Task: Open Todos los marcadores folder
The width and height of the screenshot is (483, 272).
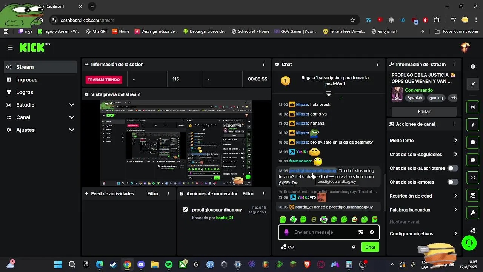Action: [x=457, y=31]
